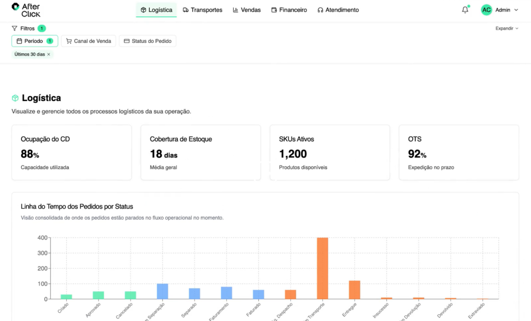Go to the Financeiro tab
The height and width of the screenshot is (321, 531).
click(x=289, y=10)
